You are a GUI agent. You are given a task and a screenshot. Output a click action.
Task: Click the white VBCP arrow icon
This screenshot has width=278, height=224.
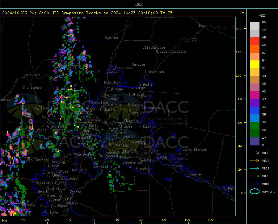click(x=255, y=153)
